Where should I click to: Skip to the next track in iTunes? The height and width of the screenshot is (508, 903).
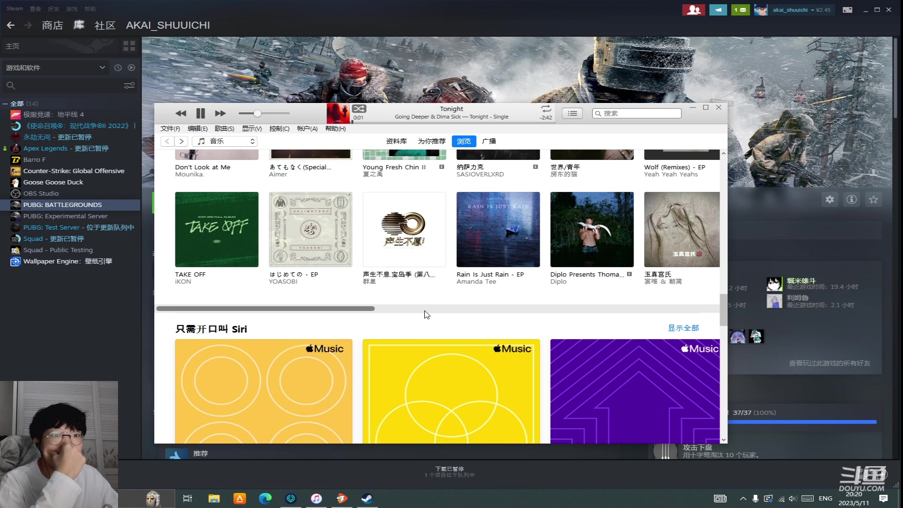pyautogui.click(x=220, y=113)
